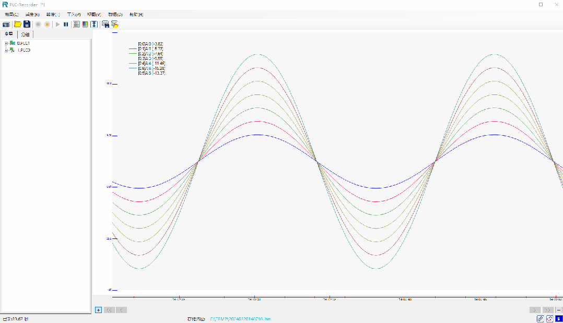Click the legend entry [0:4]A4
This screenshot has height=323, width=563.
pos(151,64)
